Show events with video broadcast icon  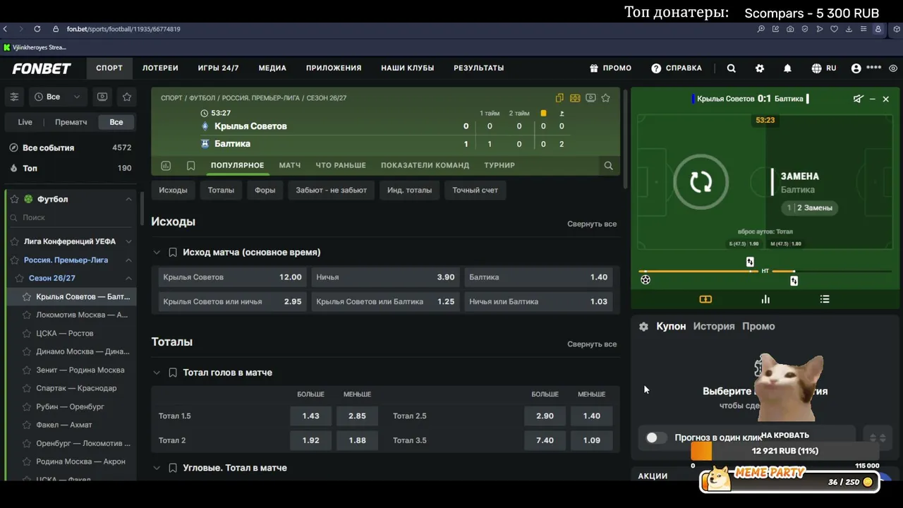[x=102, y=97]
